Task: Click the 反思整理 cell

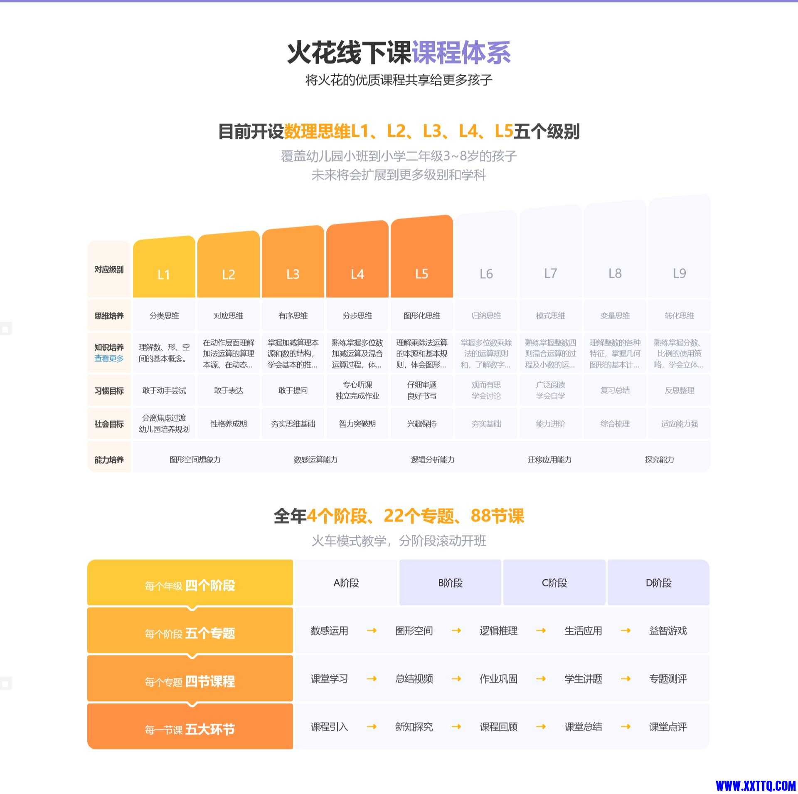Action: coord(680,391)
